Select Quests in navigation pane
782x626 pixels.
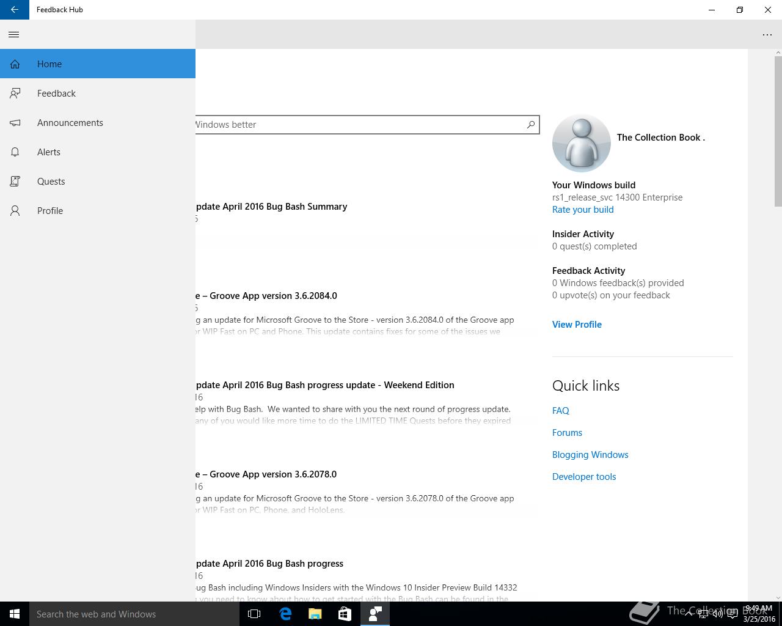coord(98,181)
